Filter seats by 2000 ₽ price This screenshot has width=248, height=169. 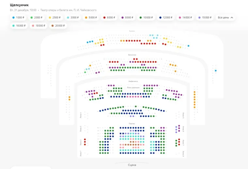tap(37, 17)
